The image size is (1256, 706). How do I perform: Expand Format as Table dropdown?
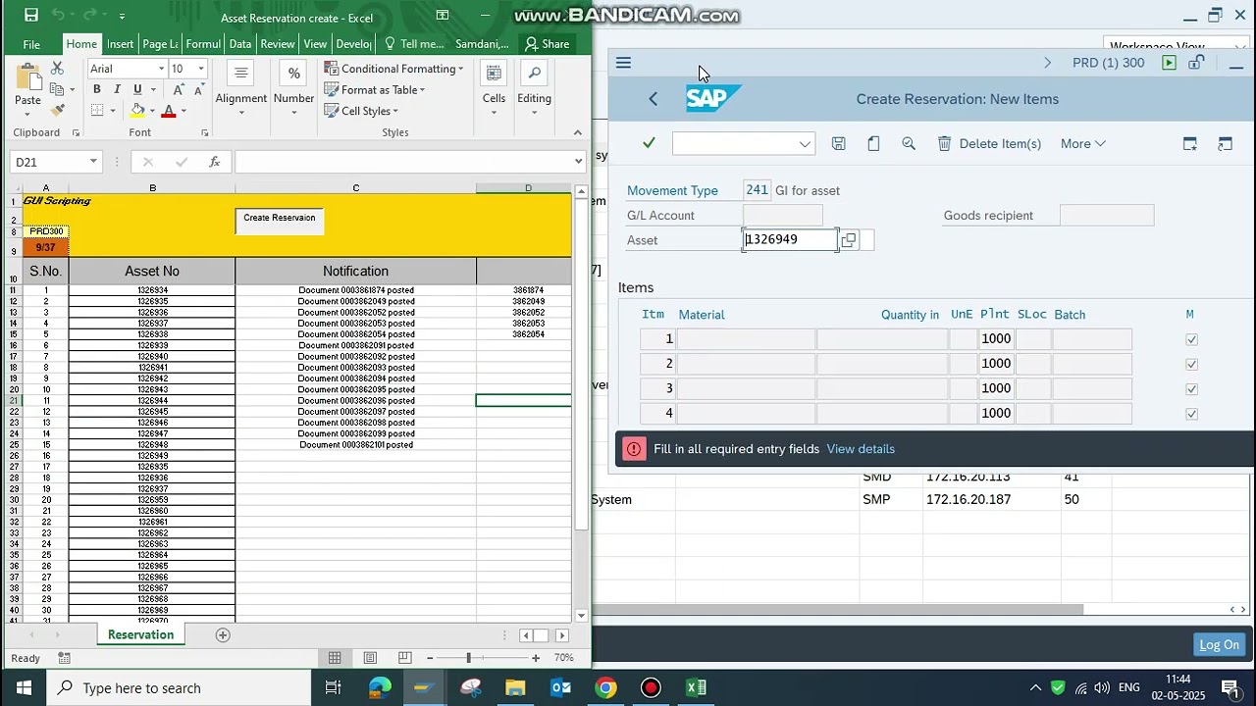422,90
